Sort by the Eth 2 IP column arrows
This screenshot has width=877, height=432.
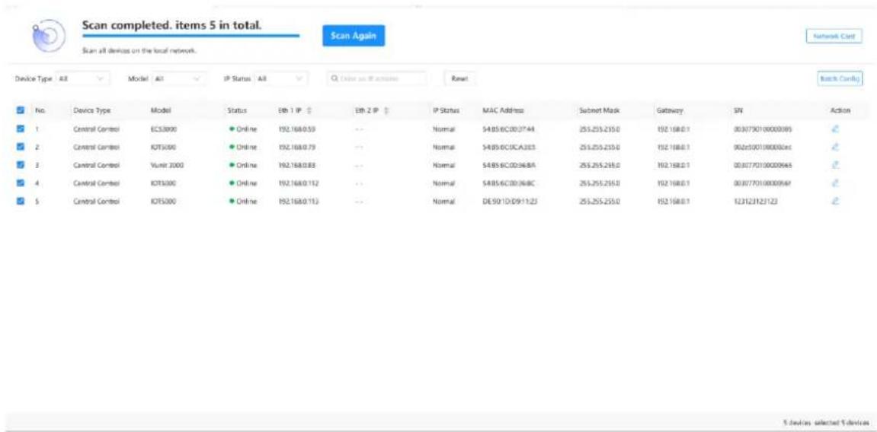click(386, 111)
